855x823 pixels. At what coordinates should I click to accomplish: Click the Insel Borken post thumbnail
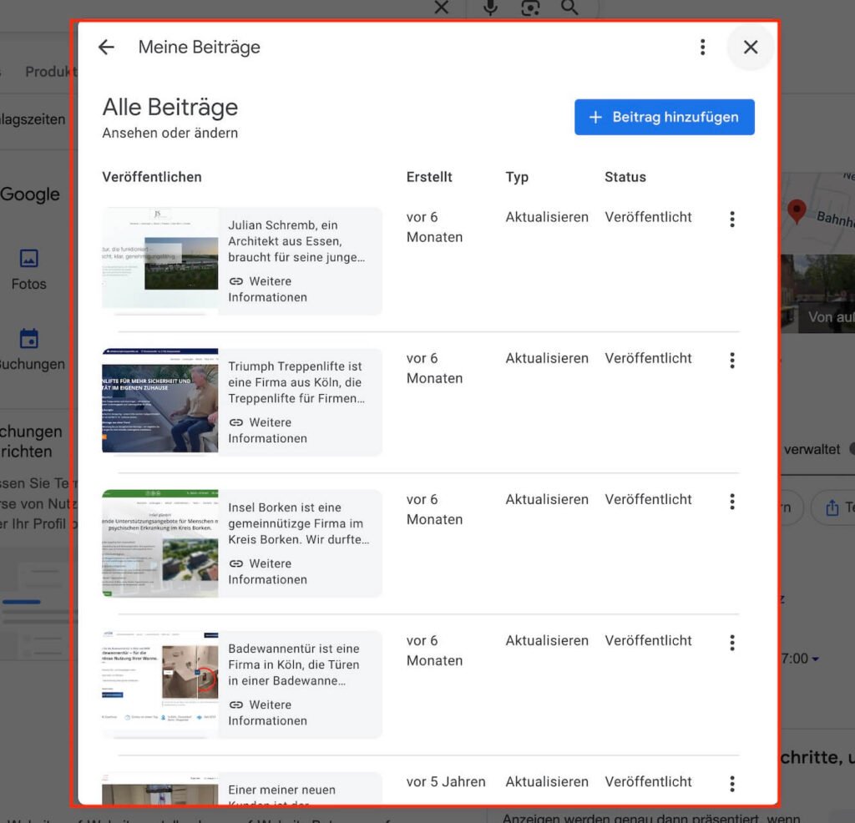(x=159, y=543)
